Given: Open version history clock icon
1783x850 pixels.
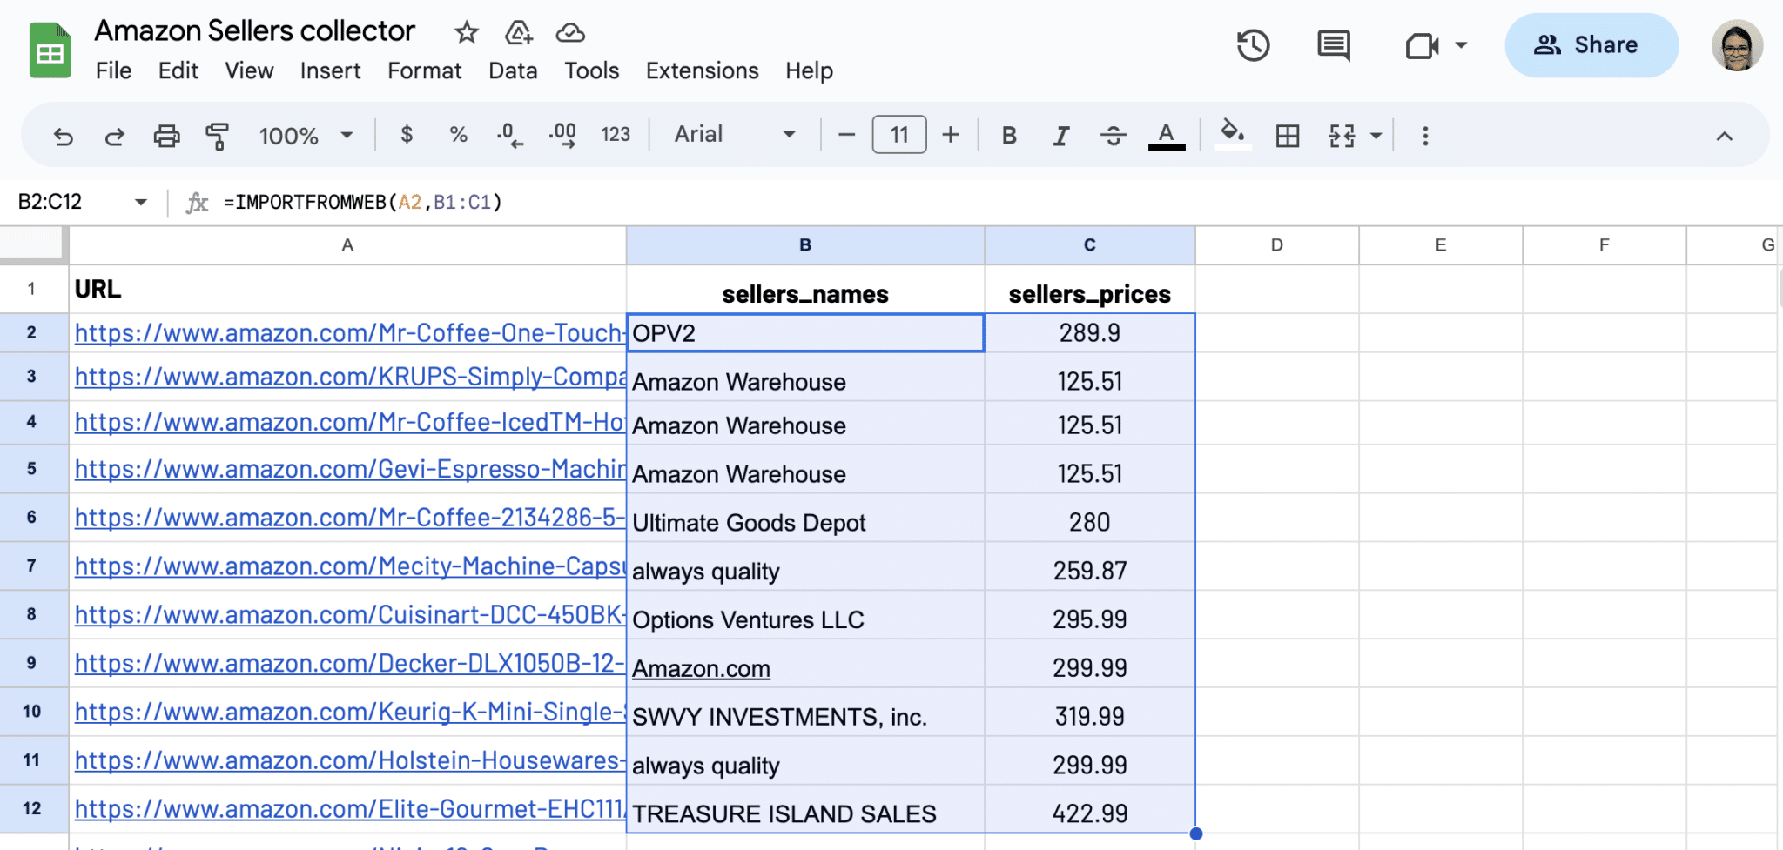Looking at the screenshot, I should point(1253,45).
